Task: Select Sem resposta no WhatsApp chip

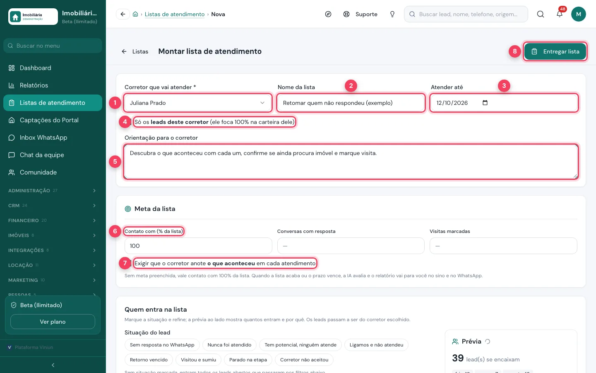Action: pos(162,345)
